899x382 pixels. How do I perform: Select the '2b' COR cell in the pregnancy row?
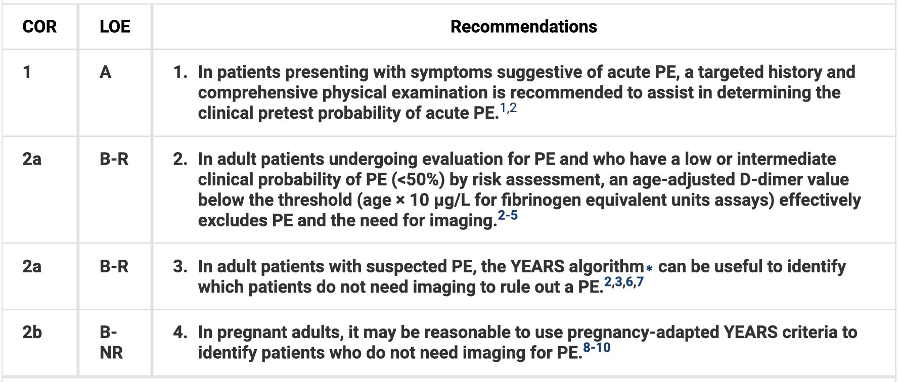point(32,332)
